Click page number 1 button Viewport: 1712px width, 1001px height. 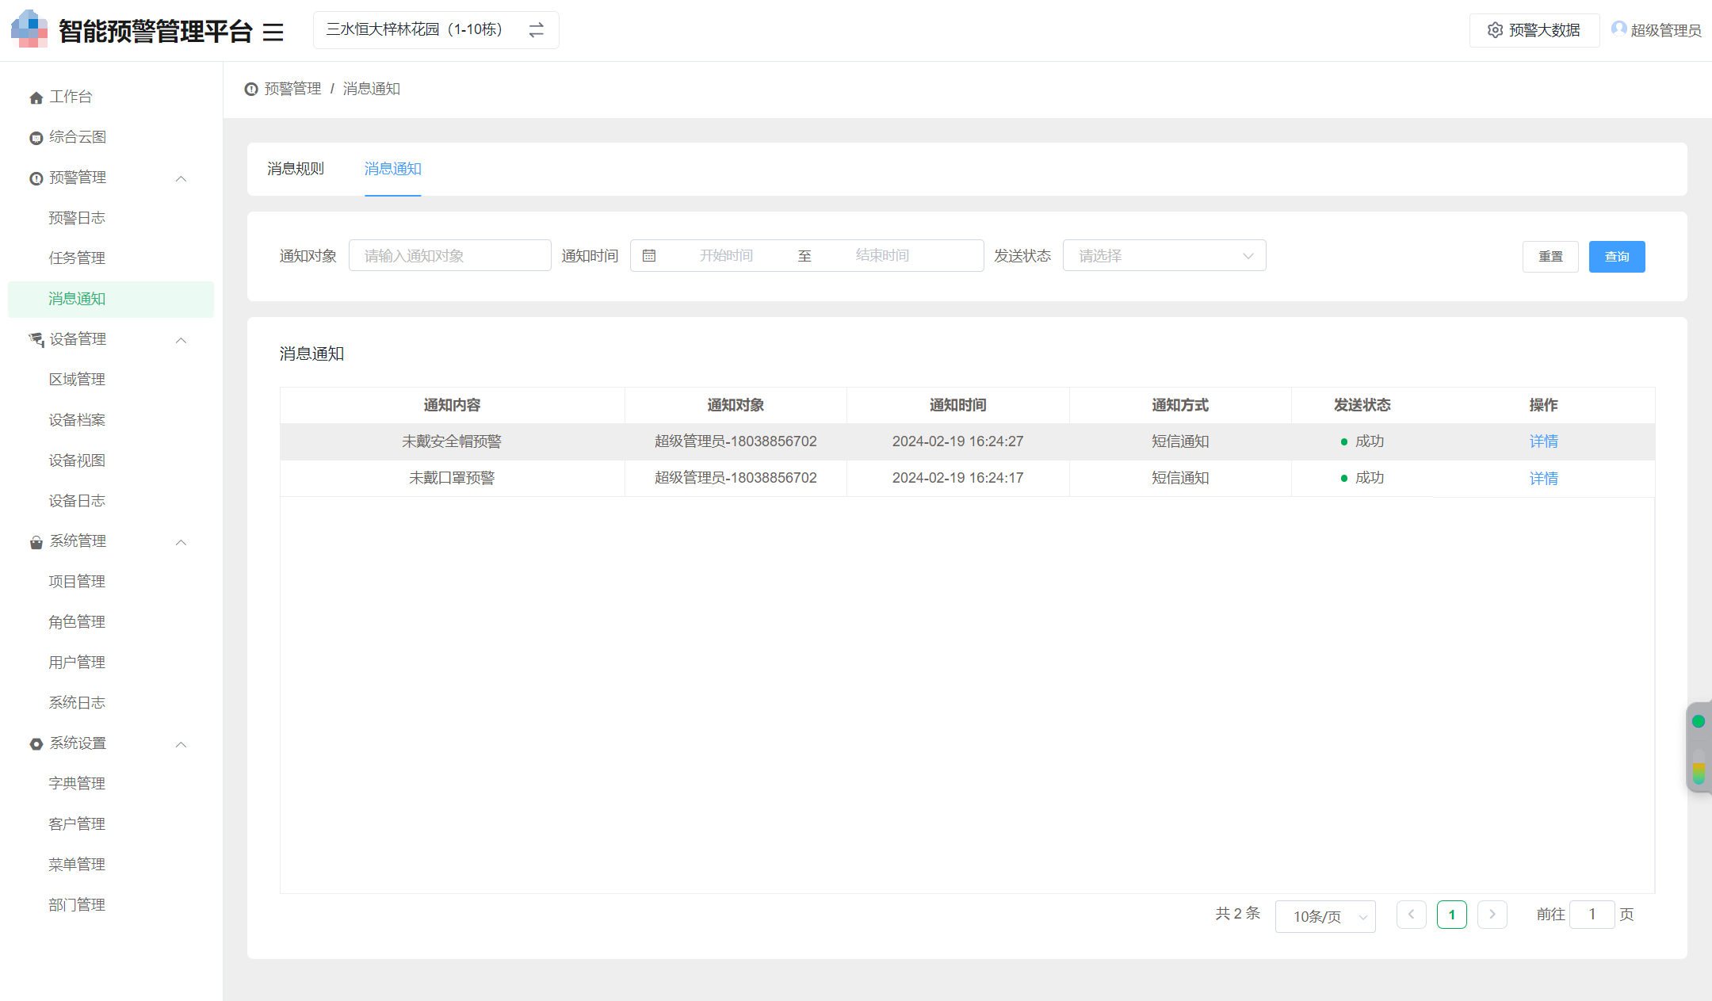[1452, 915]
